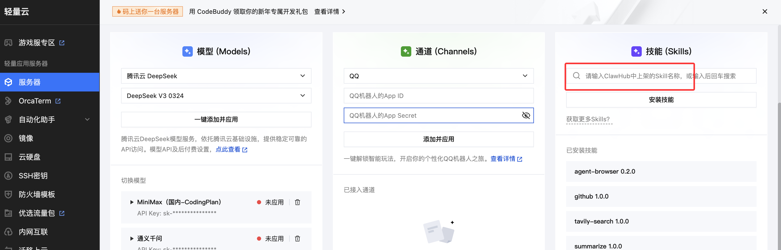Screen dimensions: 781x250
Task: Click the OrcaTerm sidebar icon
Action: coord(9,101)
